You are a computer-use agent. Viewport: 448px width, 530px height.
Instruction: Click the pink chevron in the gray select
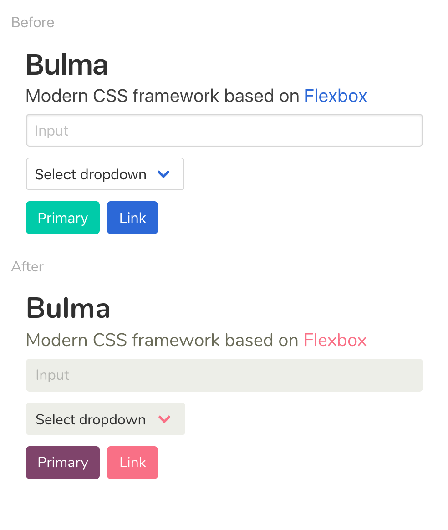coord(164,419)
